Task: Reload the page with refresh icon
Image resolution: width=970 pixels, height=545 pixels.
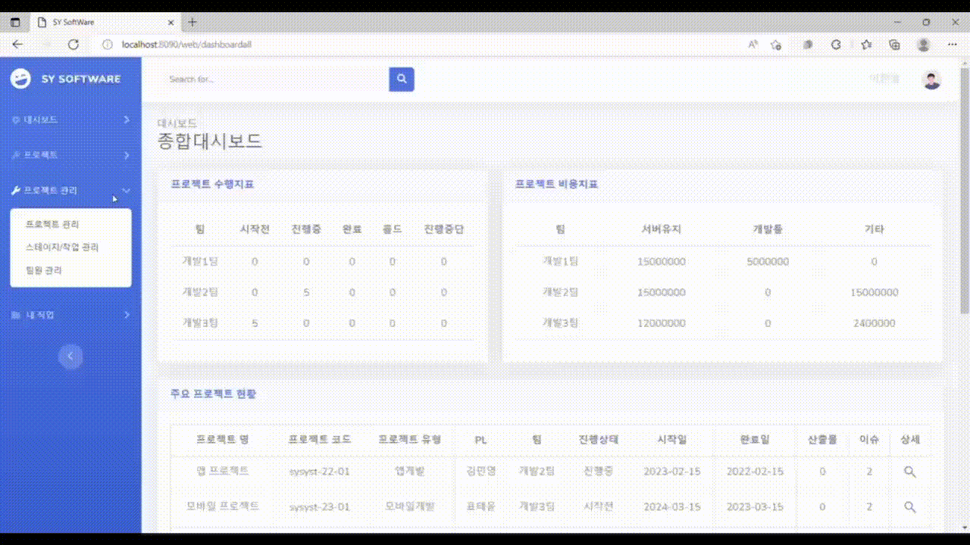Action: click(x=74, y=45)
